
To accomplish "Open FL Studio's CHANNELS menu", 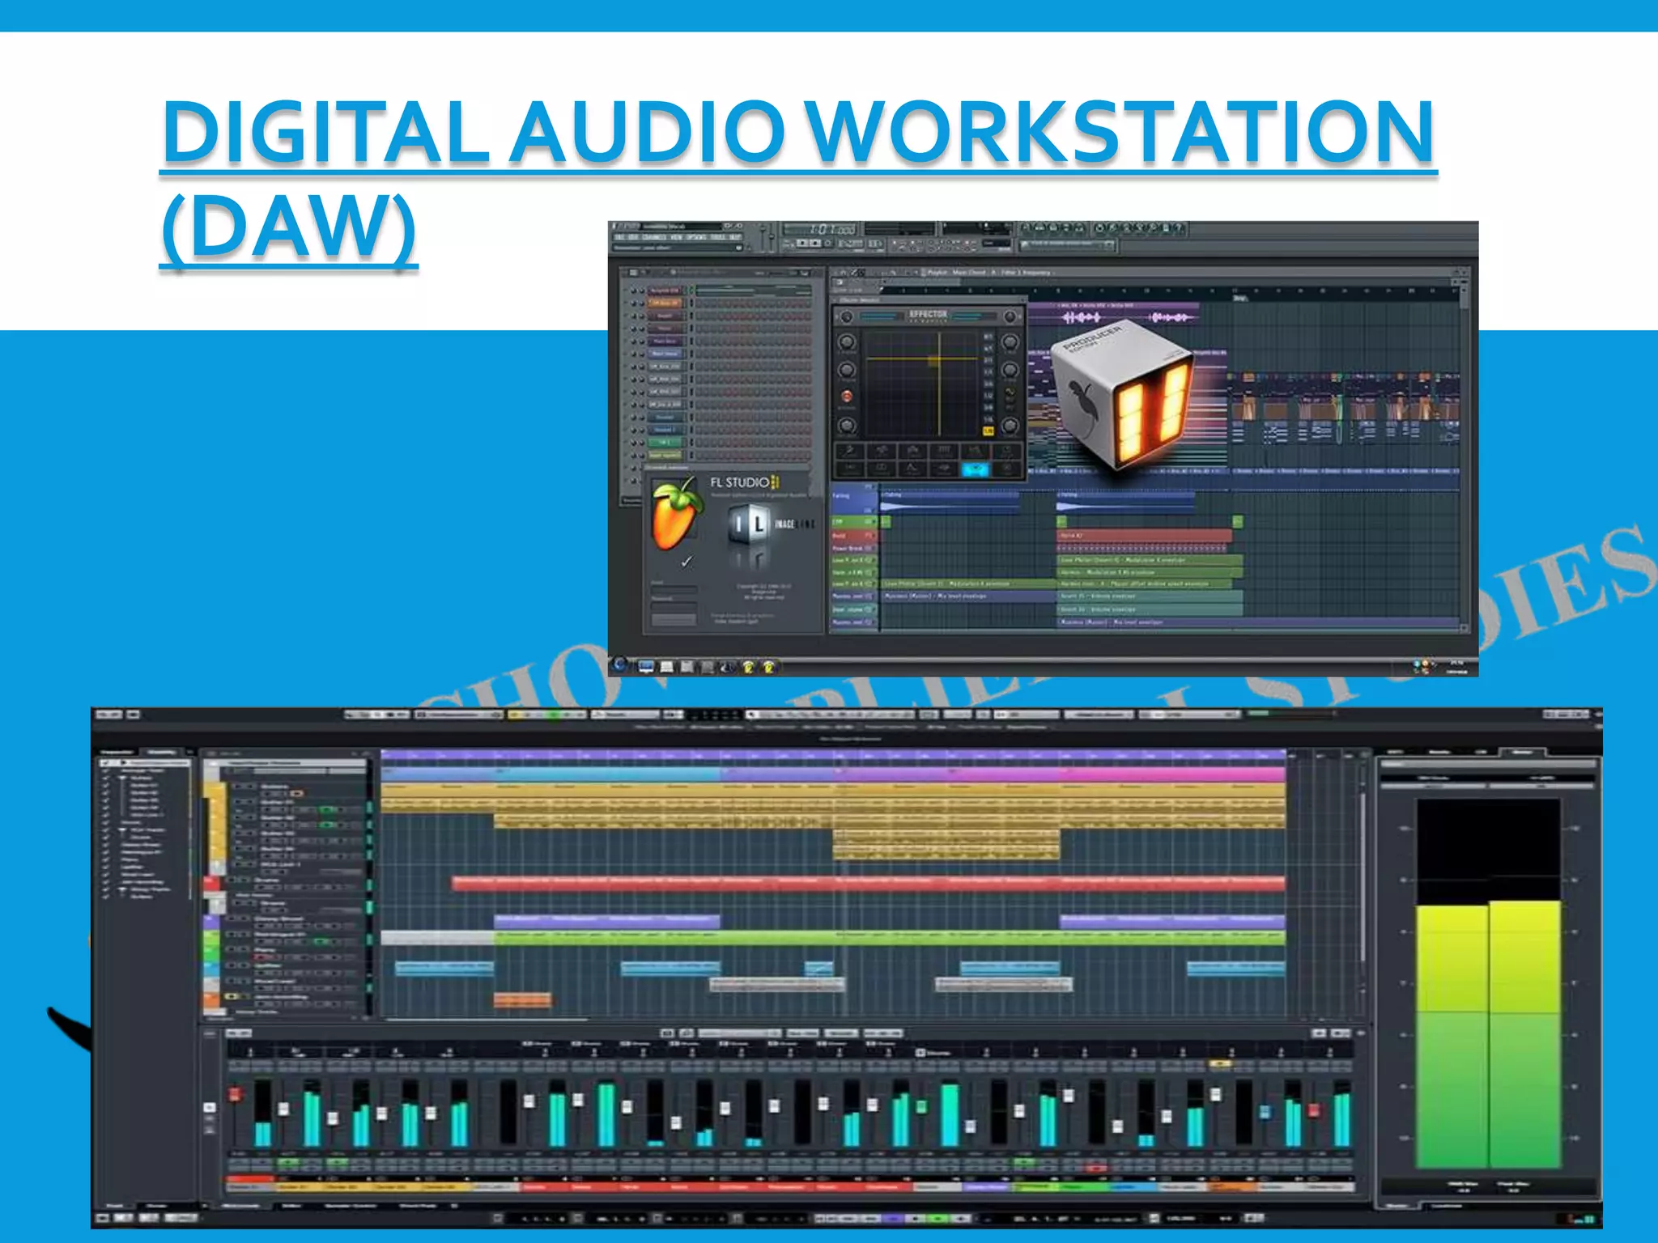I will tap(653, 238).
